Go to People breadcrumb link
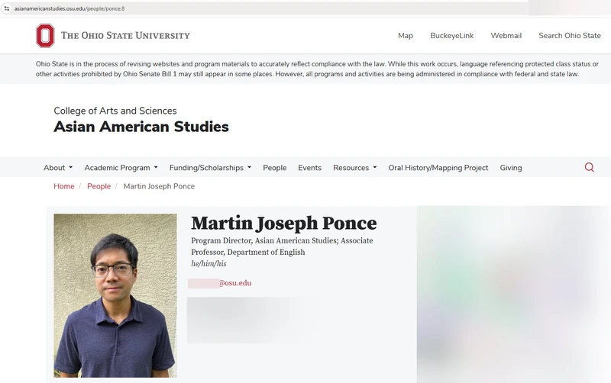Viewport: 611px width, 383px height. pyautogui.click(x=99, y=186)
